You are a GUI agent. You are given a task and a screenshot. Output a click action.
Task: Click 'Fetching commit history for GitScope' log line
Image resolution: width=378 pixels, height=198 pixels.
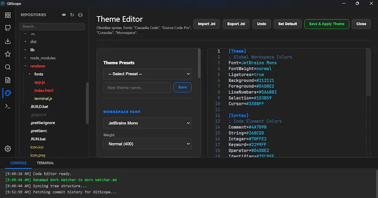[75, 192]
